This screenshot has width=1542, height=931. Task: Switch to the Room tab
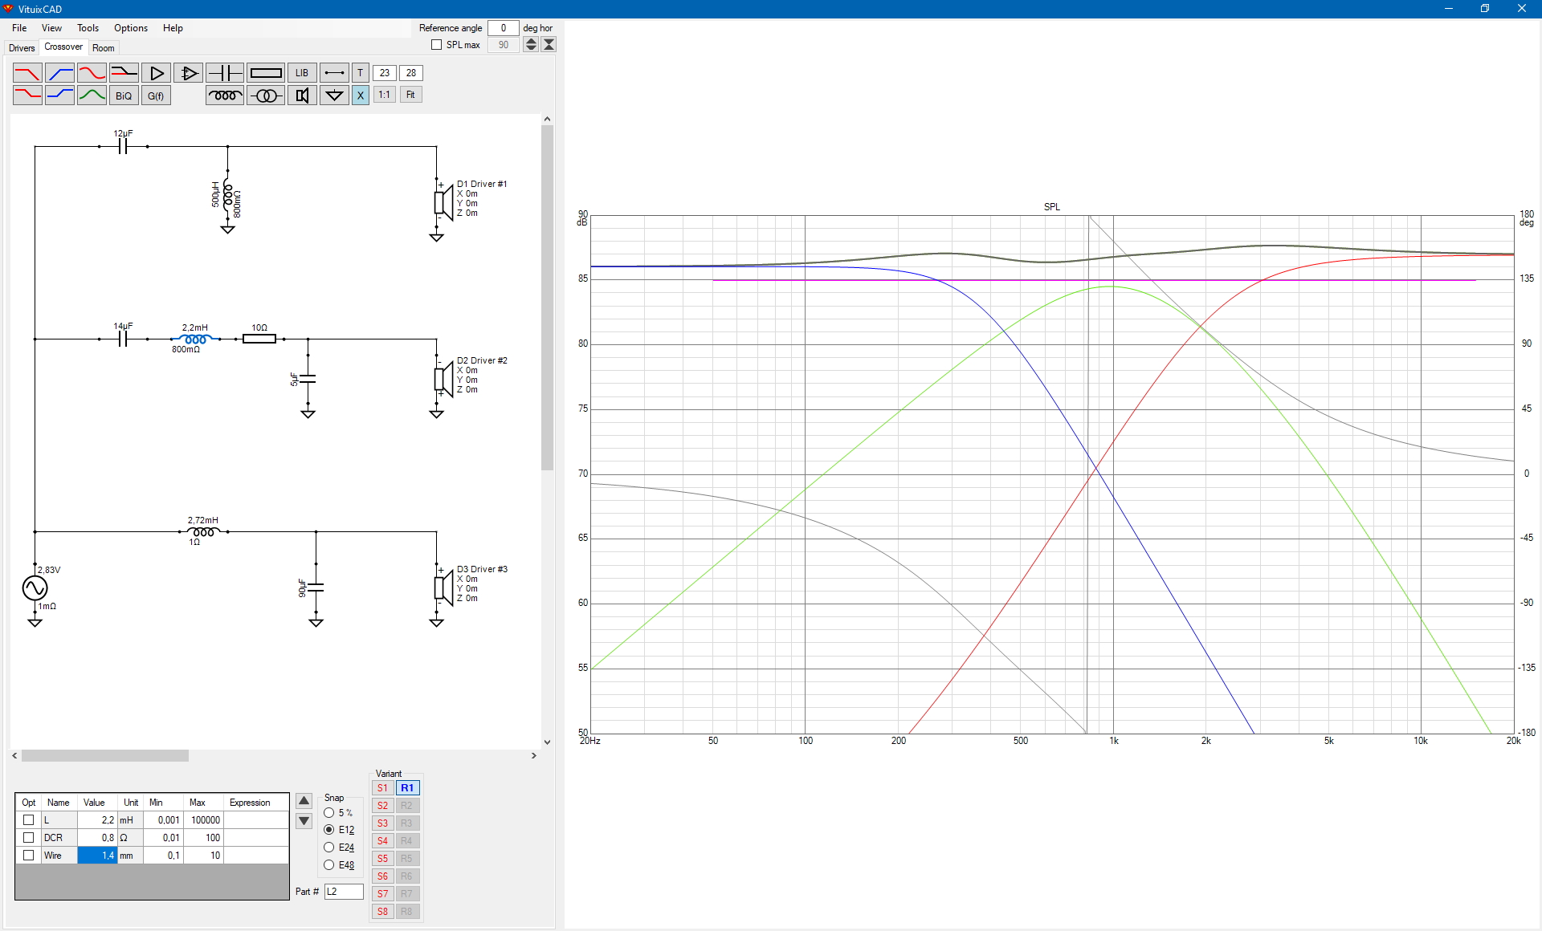click(104, 48)
